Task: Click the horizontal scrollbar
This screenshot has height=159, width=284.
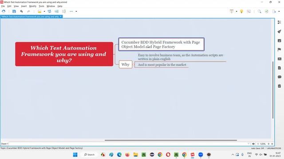Action: [x=171, y=140]
